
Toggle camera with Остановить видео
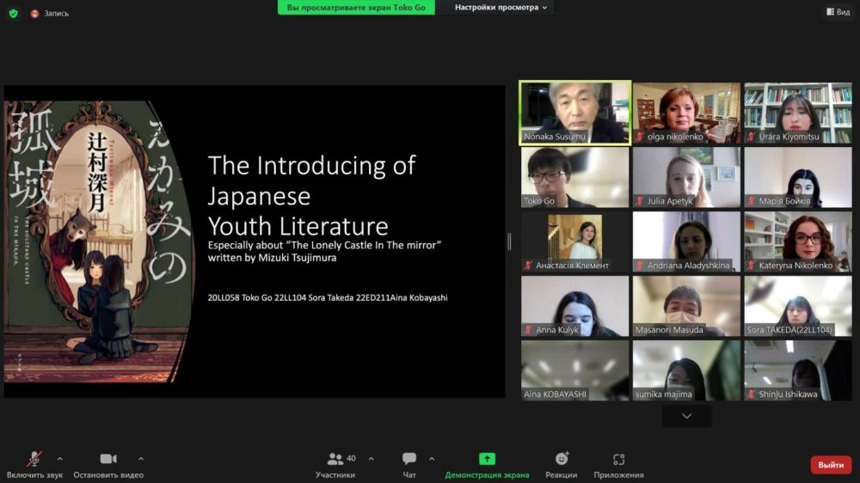108,464
